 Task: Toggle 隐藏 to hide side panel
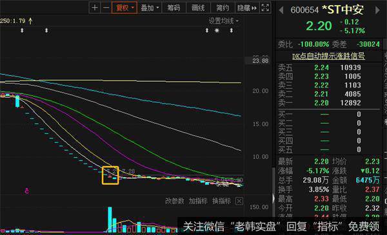[247, 8]
